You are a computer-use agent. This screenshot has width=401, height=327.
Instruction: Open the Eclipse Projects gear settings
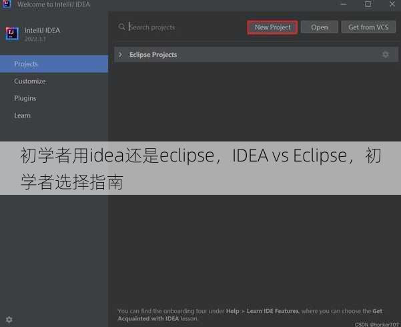pyautogui.click(x=386, y=55)
